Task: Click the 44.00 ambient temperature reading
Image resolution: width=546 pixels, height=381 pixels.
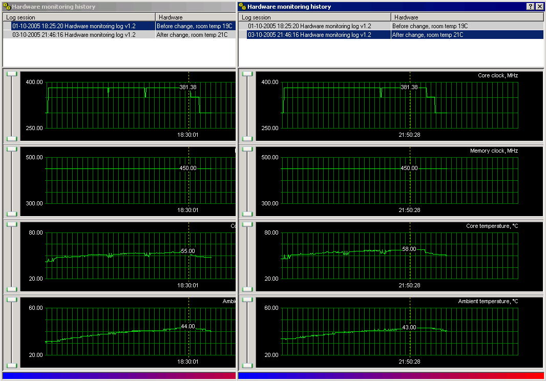Action: (x=188, y=326)
